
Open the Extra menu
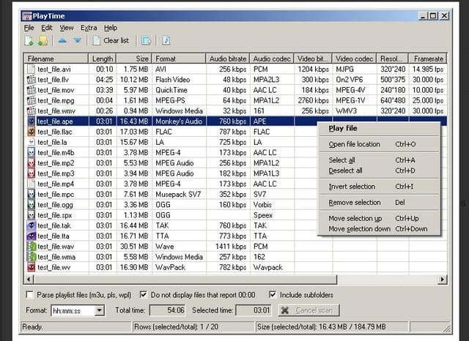[89, 28]
